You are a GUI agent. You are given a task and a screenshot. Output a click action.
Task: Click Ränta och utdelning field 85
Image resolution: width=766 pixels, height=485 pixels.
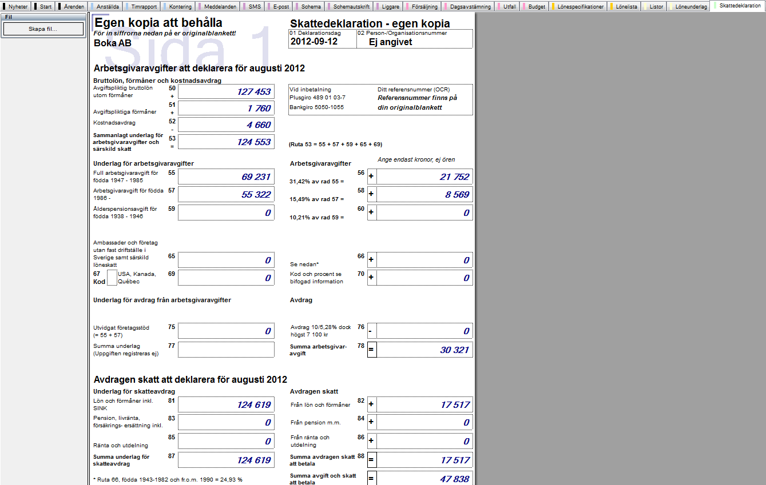226,441
